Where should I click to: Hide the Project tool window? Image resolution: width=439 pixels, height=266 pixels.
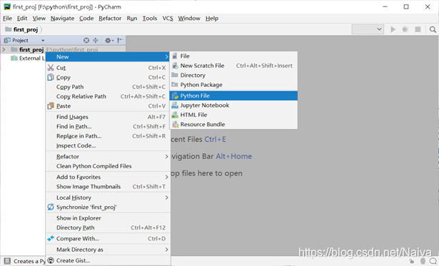(120, 40)
